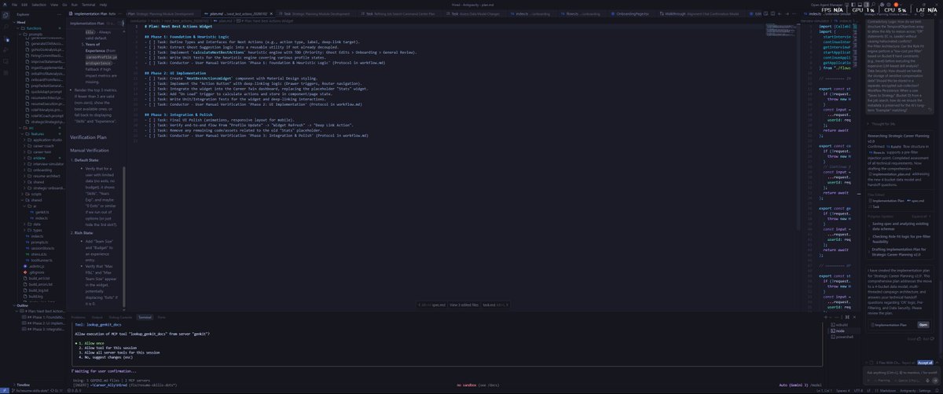This screenshot has width=943, height=394.
Task: Choose 'Allow once' option in terminal prompt
Action: click(x=94, y=343)
